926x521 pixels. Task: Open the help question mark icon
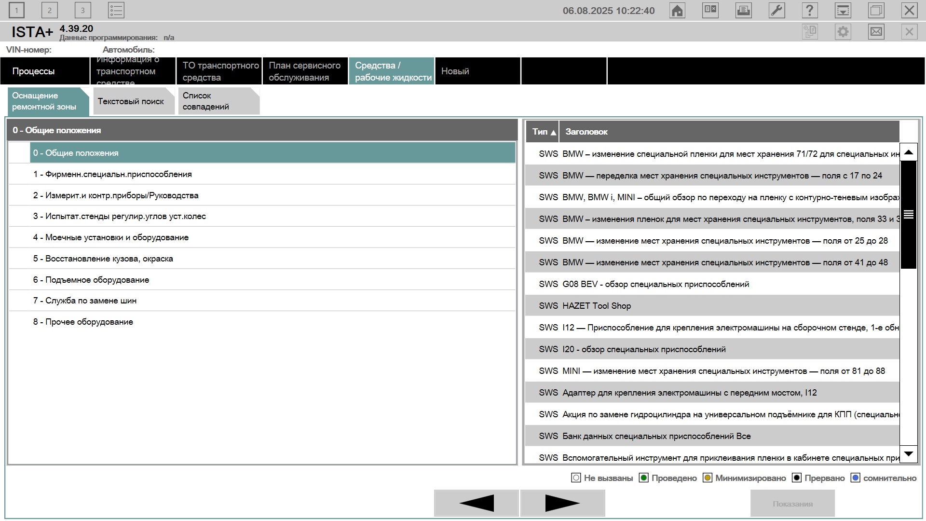click(810, 10)
